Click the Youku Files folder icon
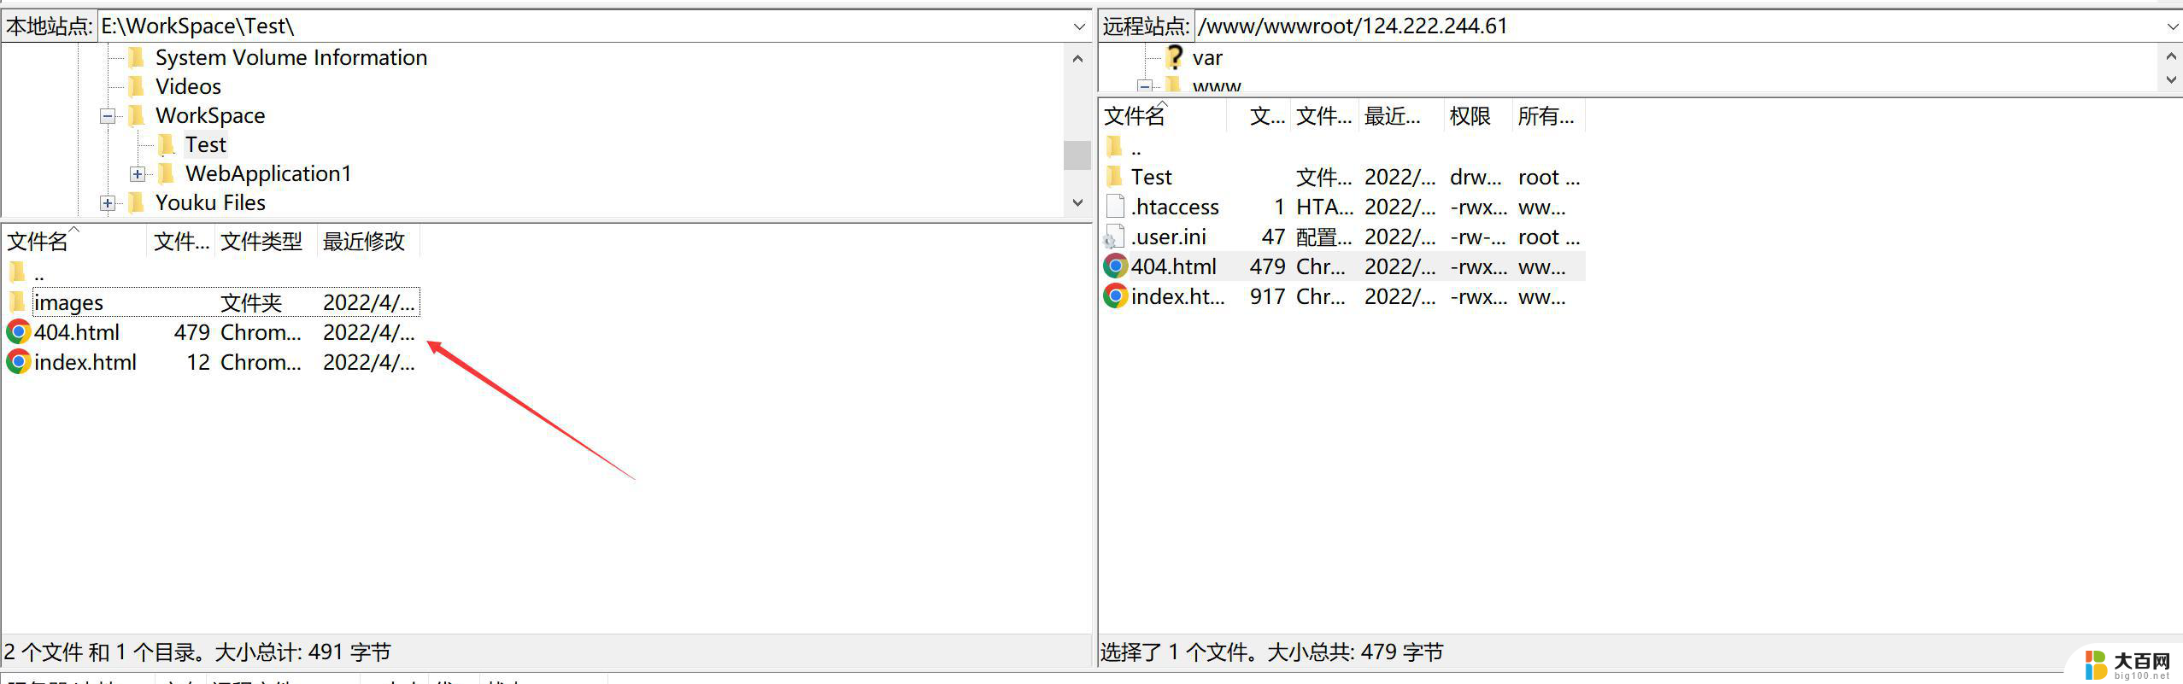Screen dimensions: 2183x684 (x=136, y=203)
